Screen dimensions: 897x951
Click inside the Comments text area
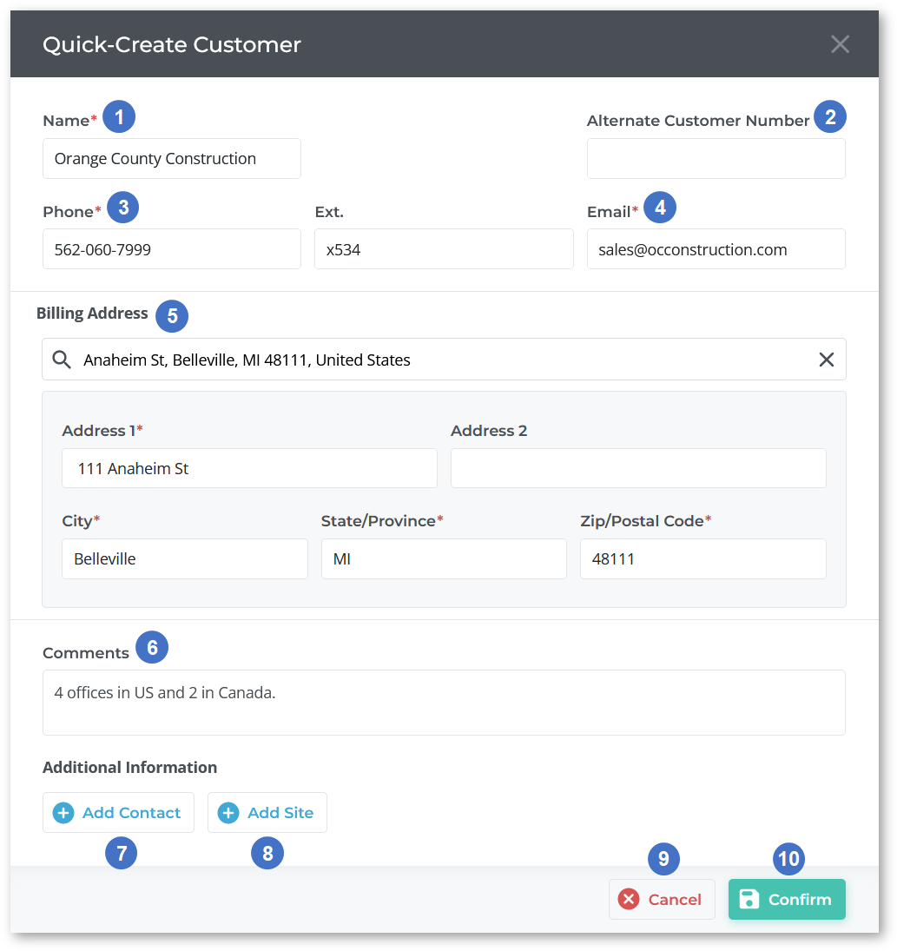pyautogui.click(x=444, y=702)
